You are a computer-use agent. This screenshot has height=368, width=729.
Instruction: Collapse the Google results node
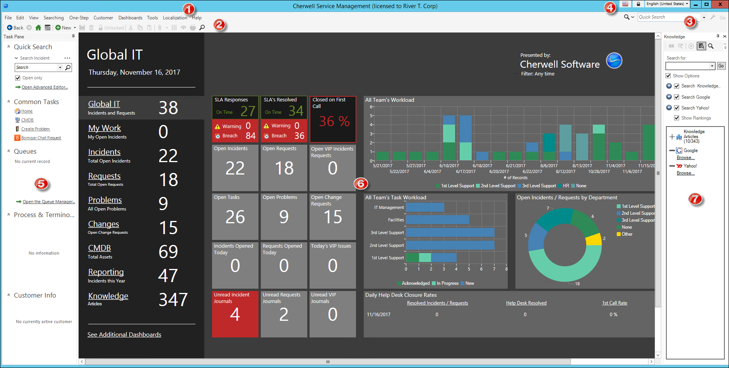[672, 151]
